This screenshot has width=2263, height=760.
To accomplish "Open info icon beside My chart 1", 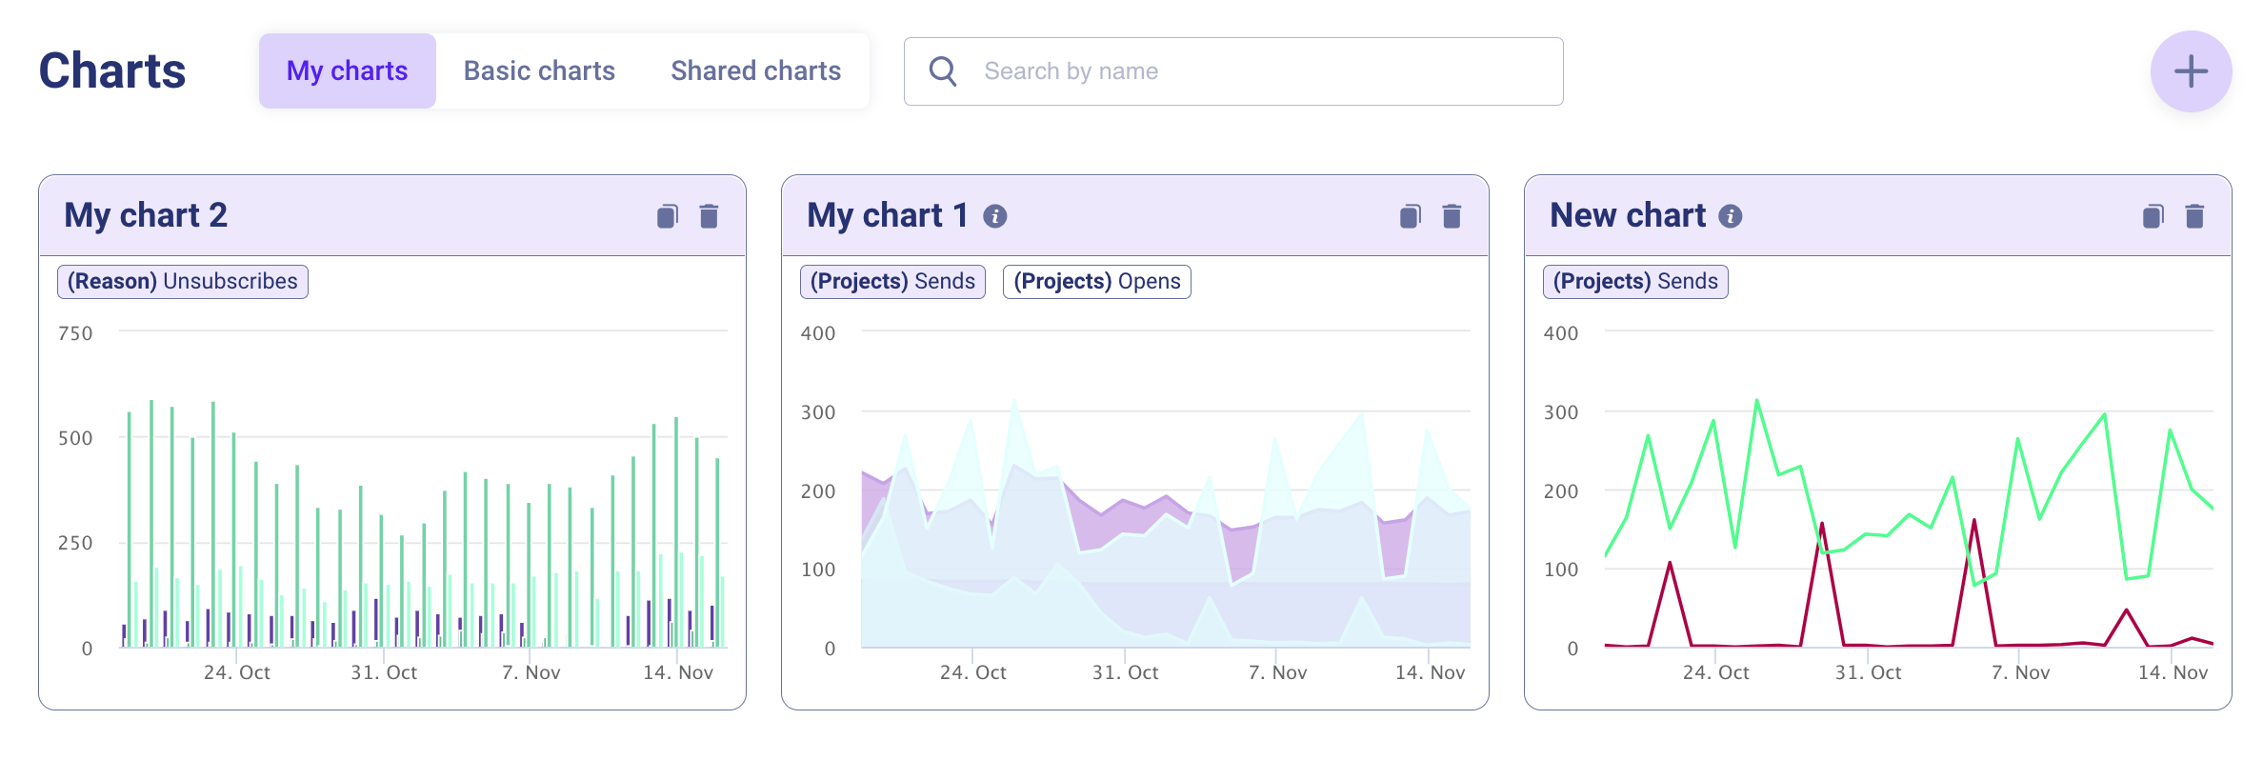I will coord(995,216).
